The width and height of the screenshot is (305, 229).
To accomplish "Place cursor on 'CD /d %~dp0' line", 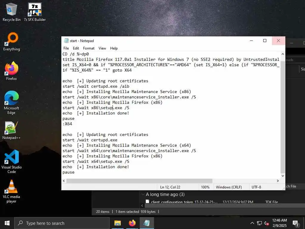I will click(76, 54).
